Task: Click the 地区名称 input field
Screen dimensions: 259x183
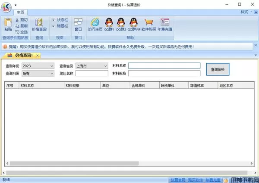Action: 92,73
